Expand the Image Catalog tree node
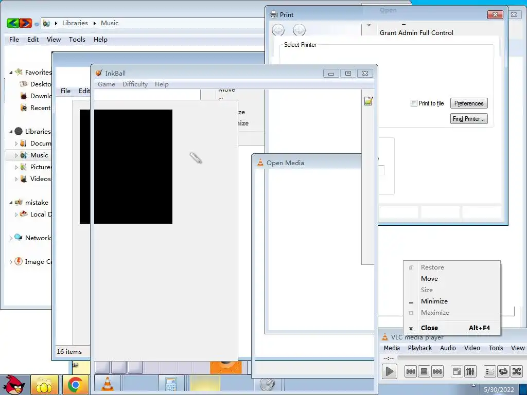 11,262
